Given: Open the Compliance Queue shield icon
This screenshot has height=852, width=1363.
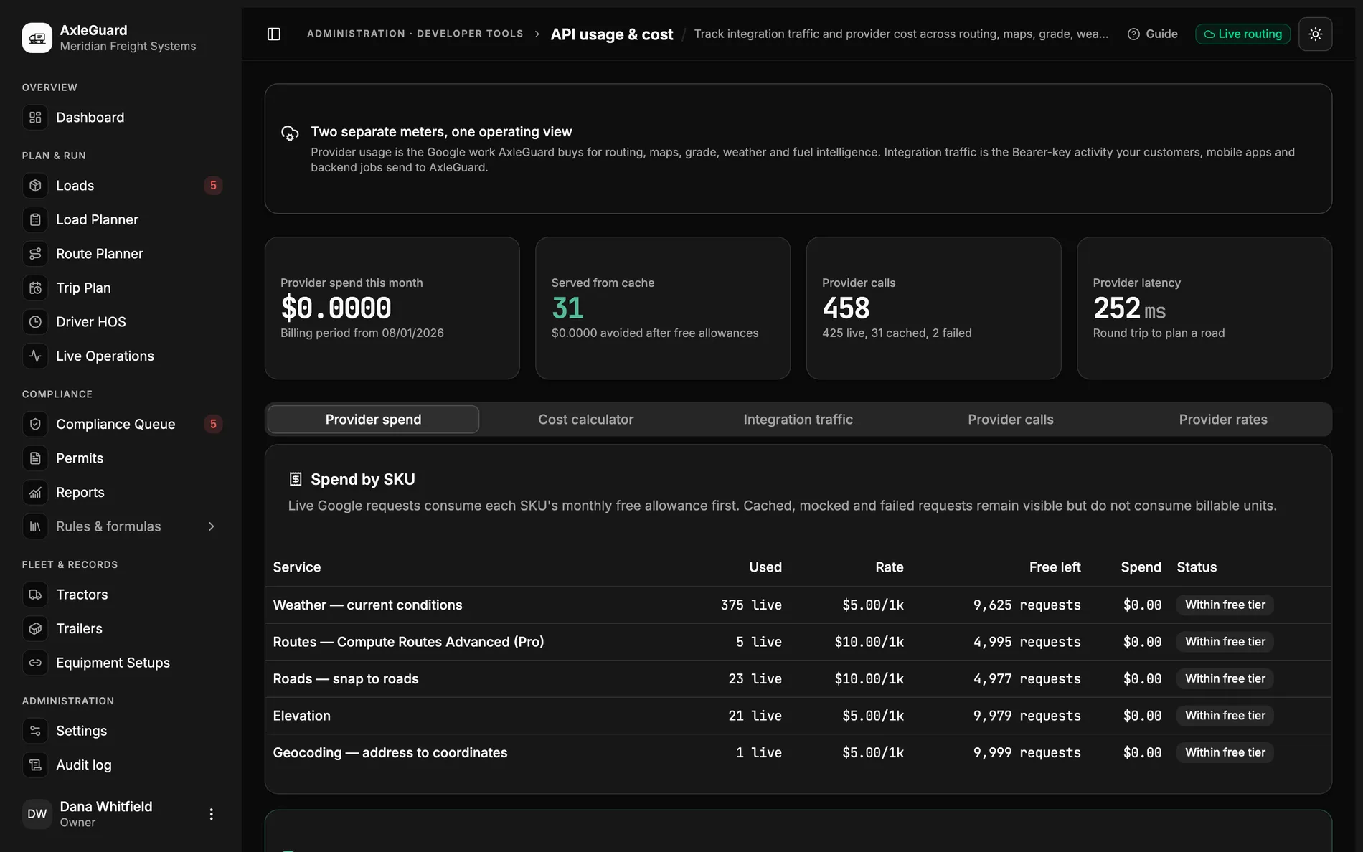Looking at the screenshot, I should 35,424.
